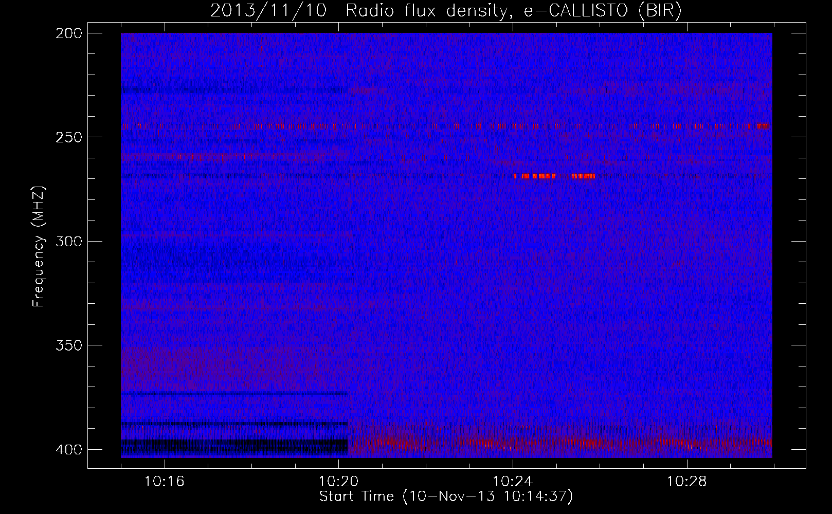832x514 pixels.
Task: Click the 10:24 time tick label
Action: pyautogui.click(x=513, y=482)
